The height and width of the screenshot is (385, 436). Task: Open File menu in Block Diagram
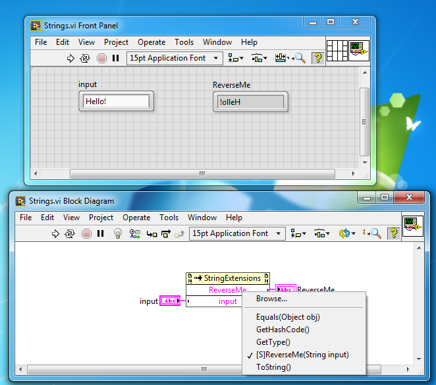(26, 218)
